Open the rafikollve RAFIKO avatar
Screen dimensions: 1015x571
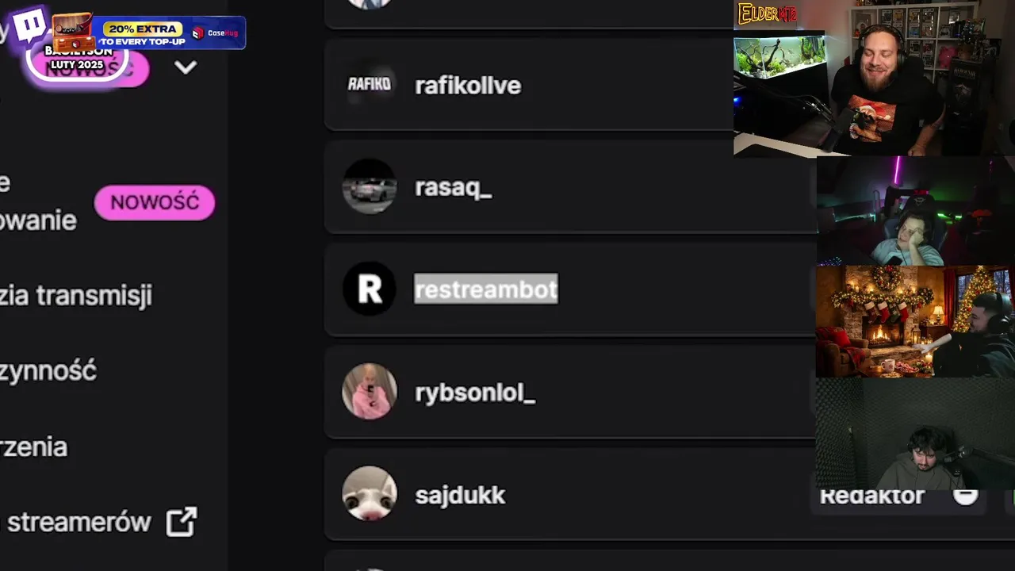pos(370,84)
